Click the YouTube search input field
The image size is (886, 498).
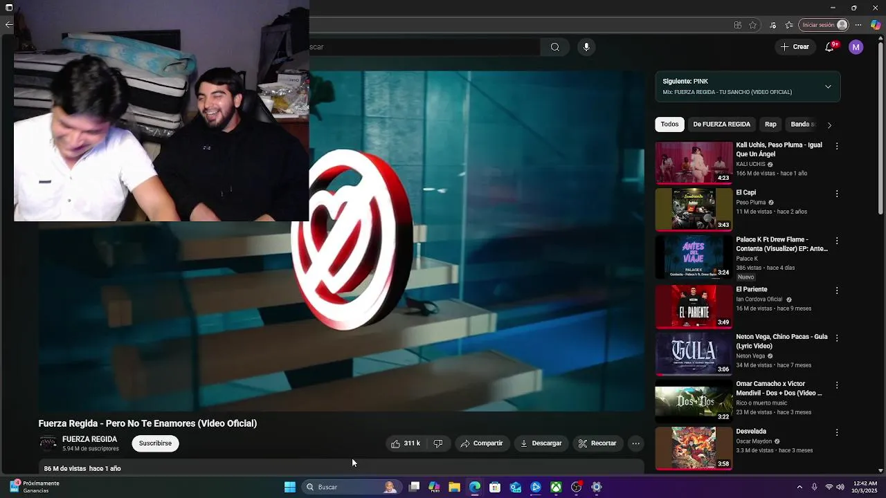click(x=424, y=47)
